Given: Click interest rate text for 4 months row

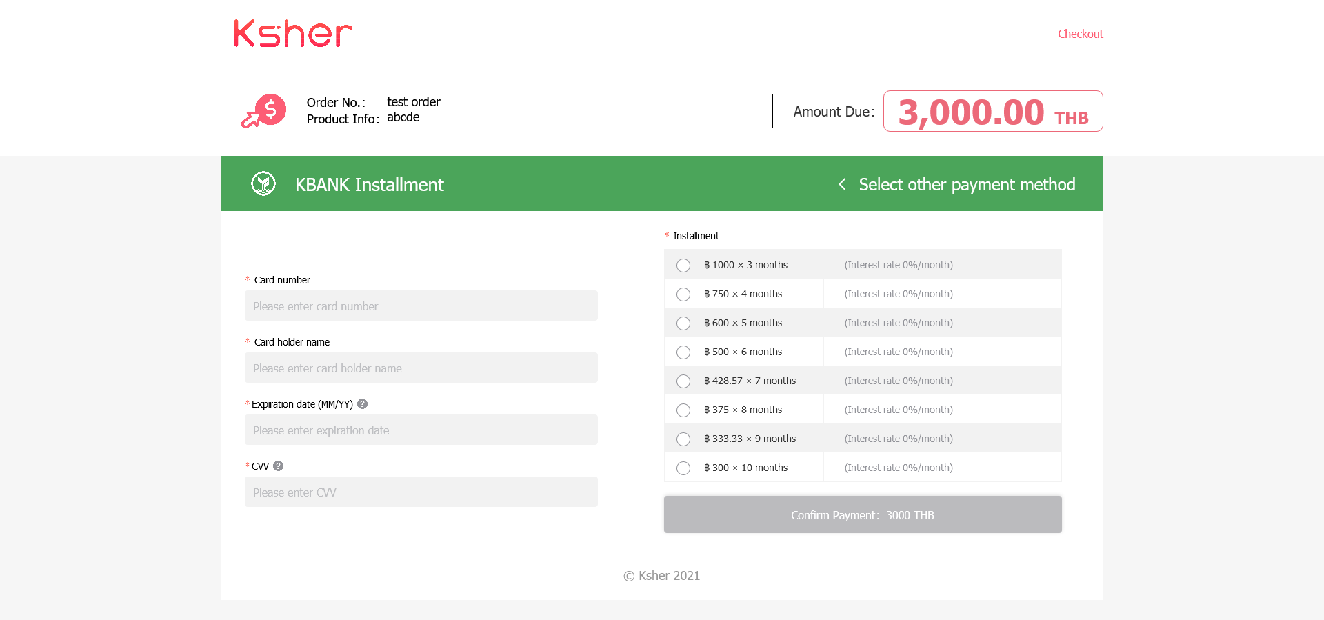Looking at the screenshot, I should click(899, 294).
